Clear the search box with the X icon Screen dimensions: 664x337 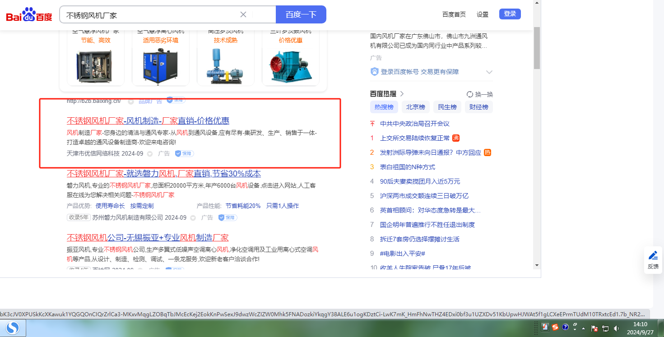[243, 14]
